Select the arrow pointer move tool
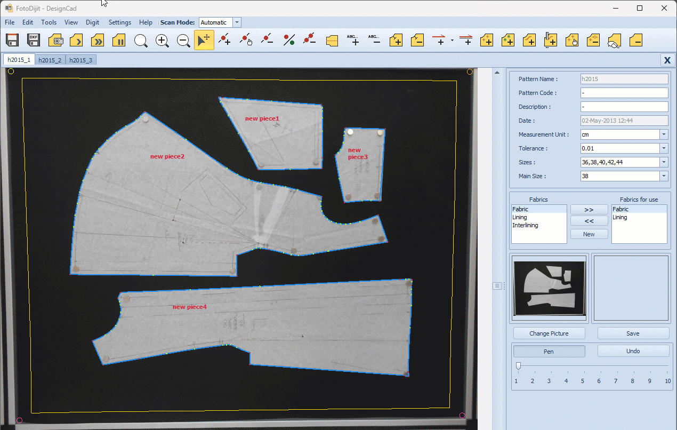 click(x=204, y=41)
